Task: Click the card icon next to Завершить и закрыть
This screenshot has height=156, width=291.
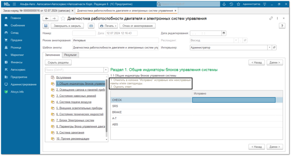Action: pyautogui.click(x=91, y=26)
